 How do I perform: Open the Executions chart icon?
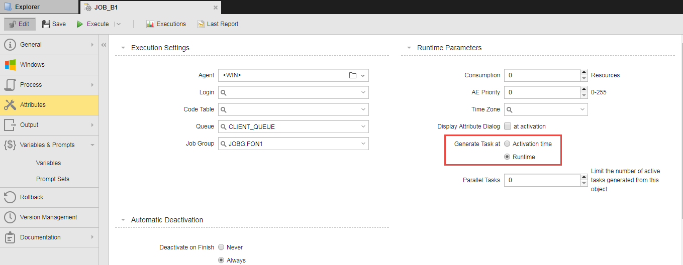pos(150,24)
